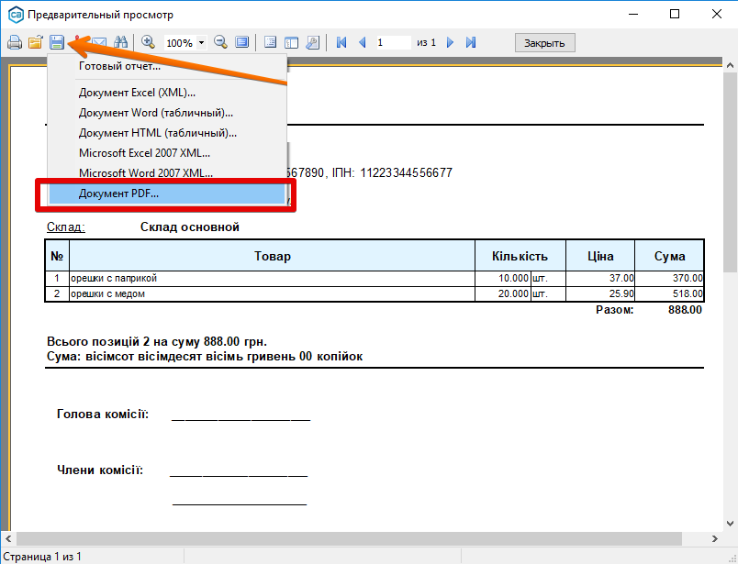Open page settings wrench icon
This screenshot has width=738, height=564.
pos(312,42)
